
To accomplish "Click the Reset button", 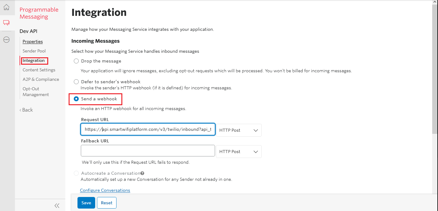I will tap(107, 203).
